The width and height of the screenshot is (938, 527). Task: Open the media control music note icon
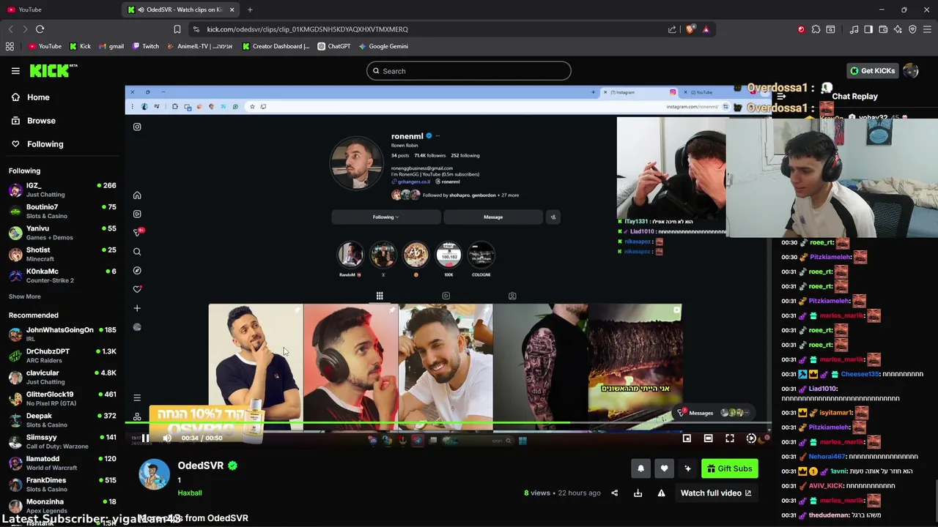click(854, 29)
